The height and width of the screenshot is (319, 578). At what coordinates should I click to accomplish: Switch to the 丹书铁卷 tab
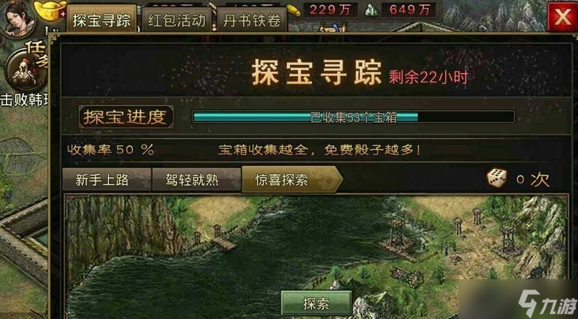pos(252,20)
